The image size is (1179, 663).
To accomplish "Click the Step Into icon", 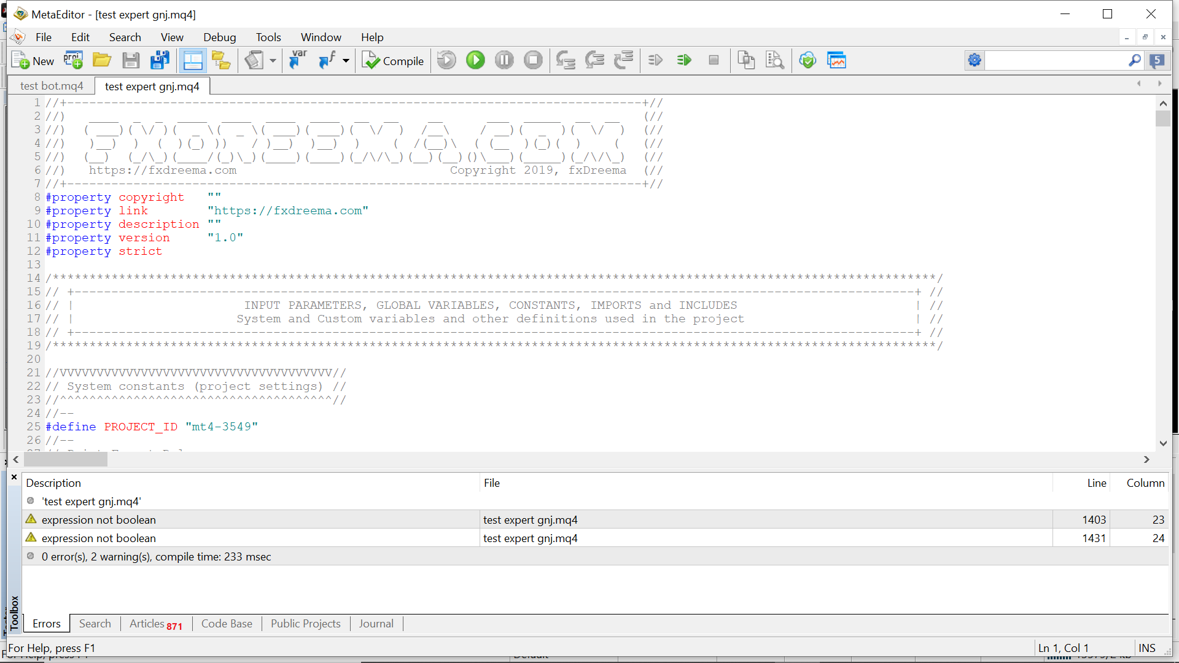I will click(x=566, y=60).
